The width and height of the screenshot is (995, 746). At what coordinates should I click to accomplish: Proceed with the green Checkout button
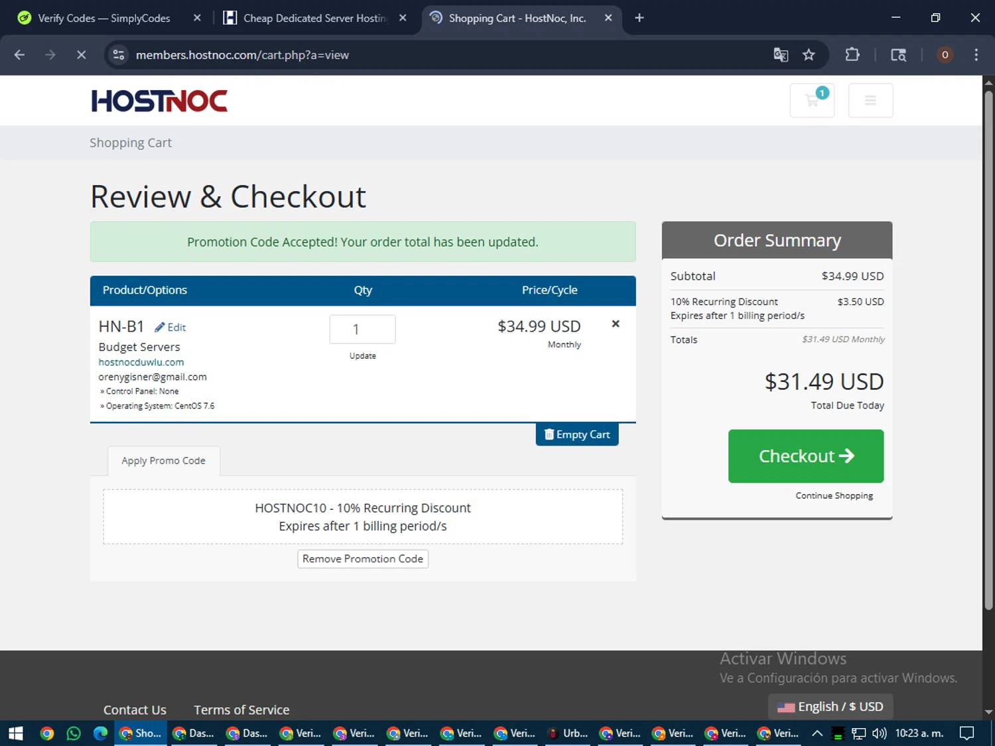(x=806, y=456)
